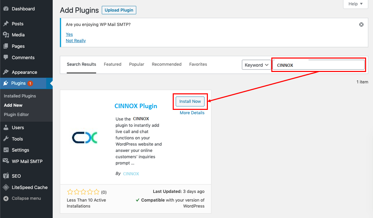Open the Dashboard menu label
This screenshot has height=218, width=373.
click(23, 9)
